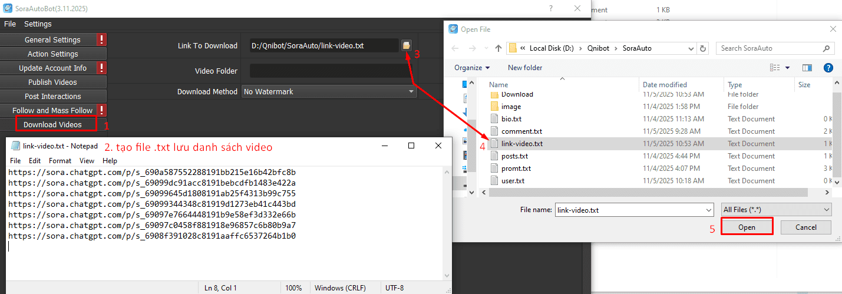Toggle the preview pane icon

(x=807, y=68)
